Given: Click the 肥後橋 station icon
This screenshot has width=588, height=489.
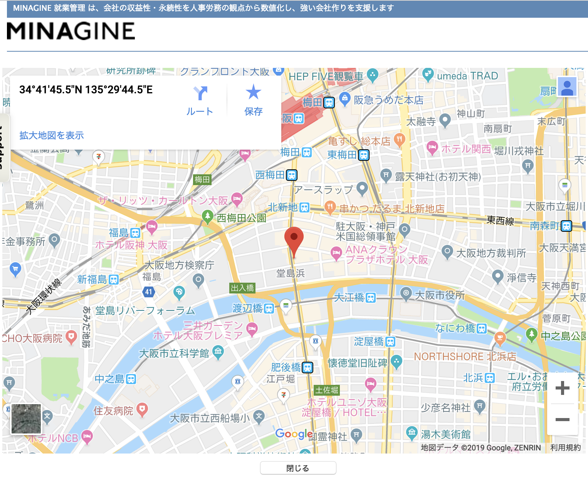Looking at the screenshot, I should [x=307, y=368].
